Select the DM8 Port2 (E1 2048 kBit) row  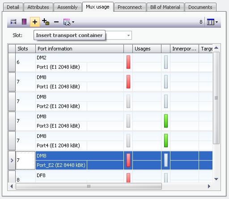[x=110, y=102]
